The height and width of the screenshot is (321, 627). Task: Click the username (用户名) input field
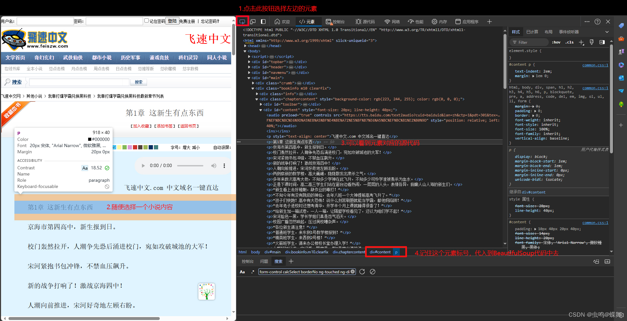45,21
